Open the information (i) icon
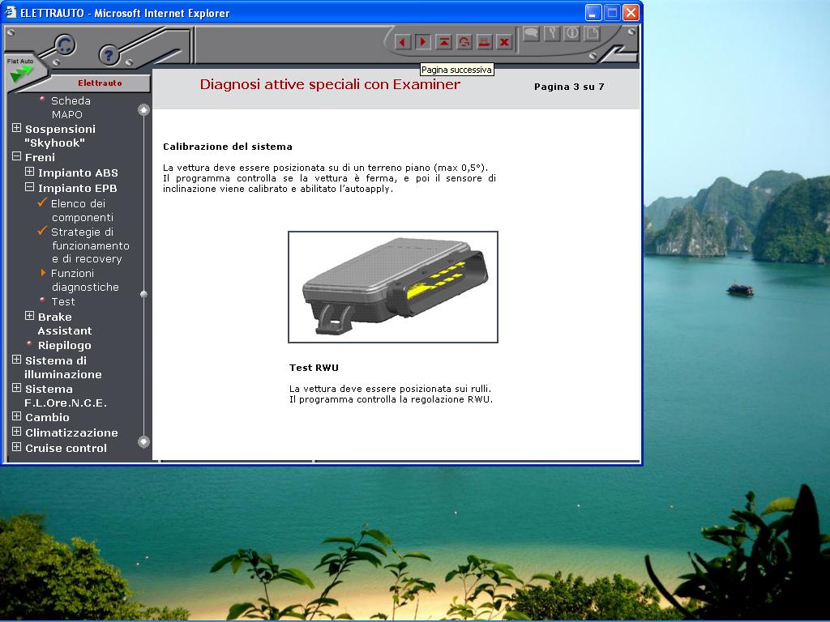 571,33
